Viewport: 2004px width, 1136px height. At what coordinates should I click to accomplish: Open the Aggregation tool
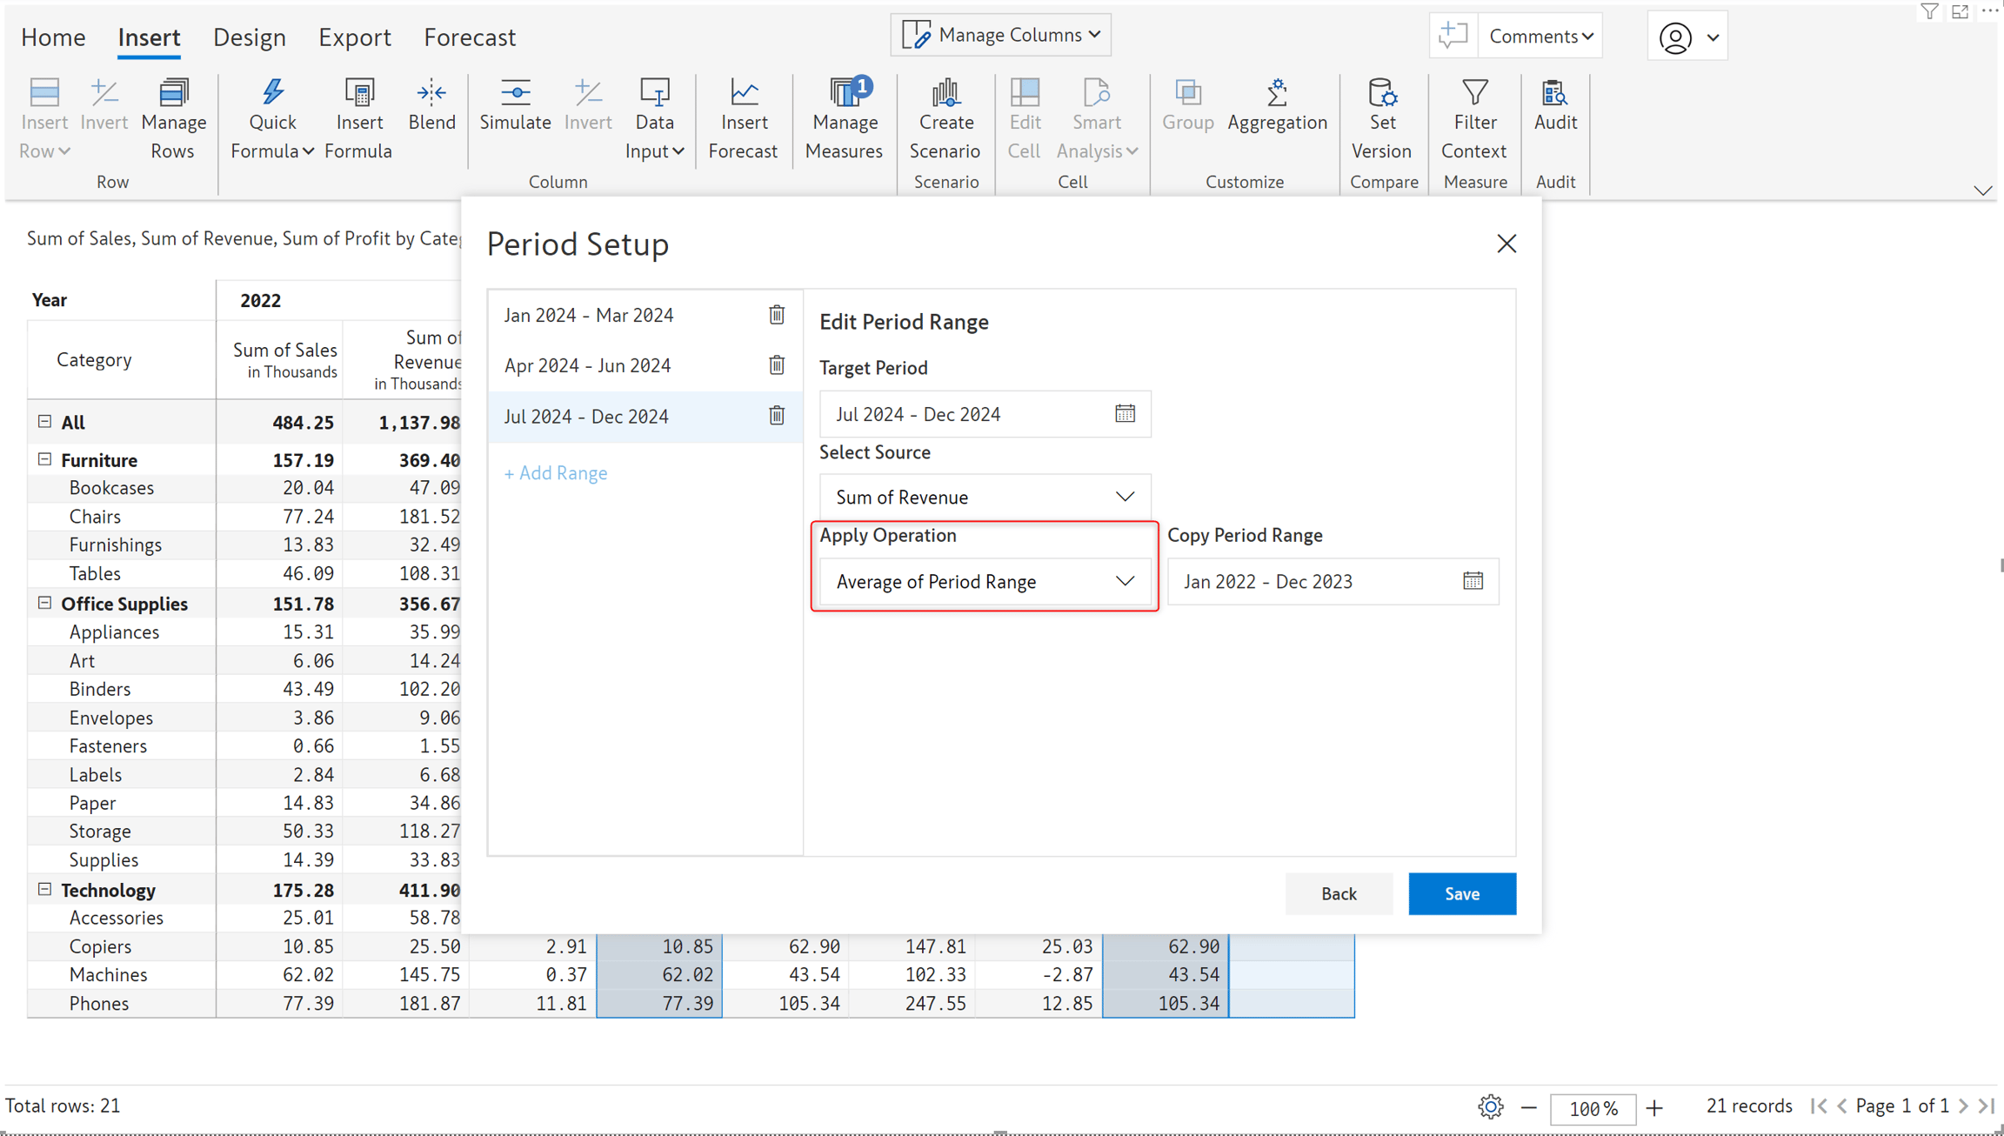click(1277, 105)
